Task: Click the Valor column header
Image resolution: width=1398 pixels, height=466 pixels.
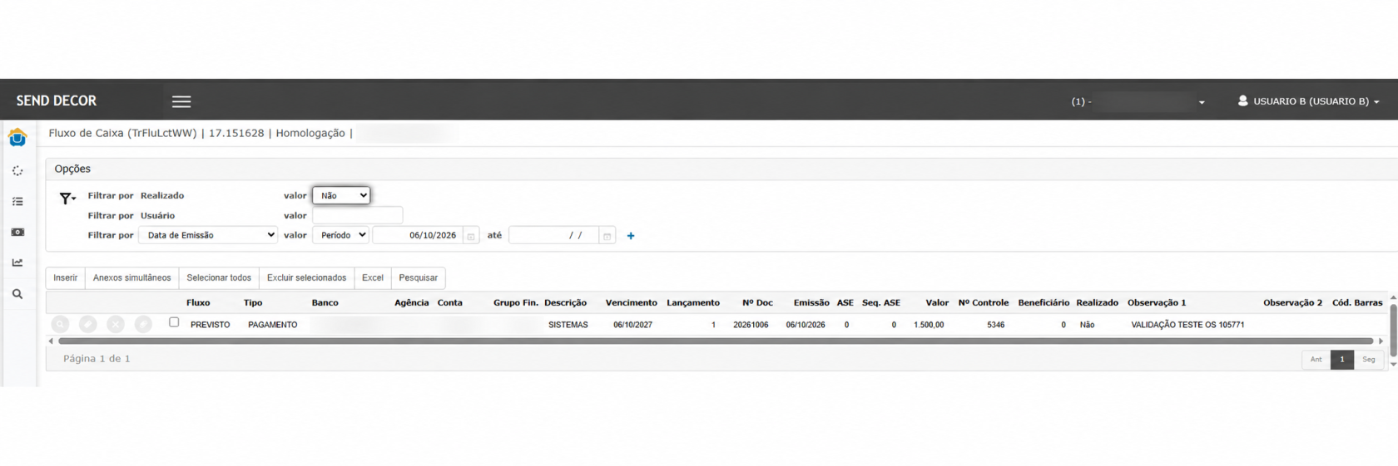Action: coord(937,303)
